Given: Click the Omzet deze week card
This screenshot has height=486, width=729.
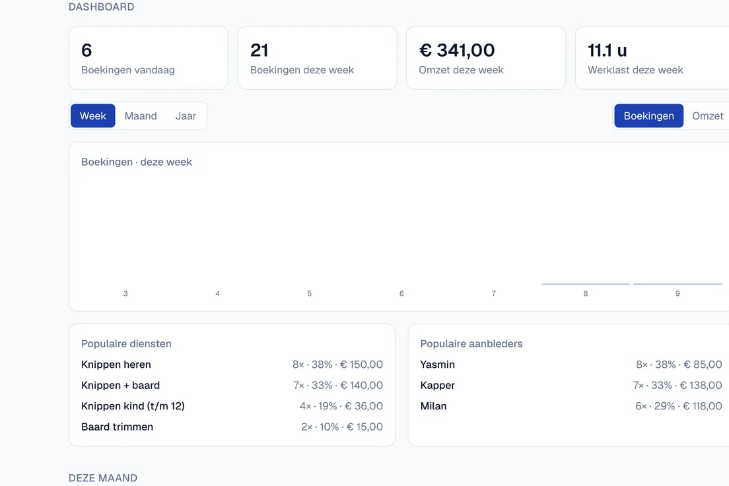Looking at the screenshot, I should click(486, 57).
